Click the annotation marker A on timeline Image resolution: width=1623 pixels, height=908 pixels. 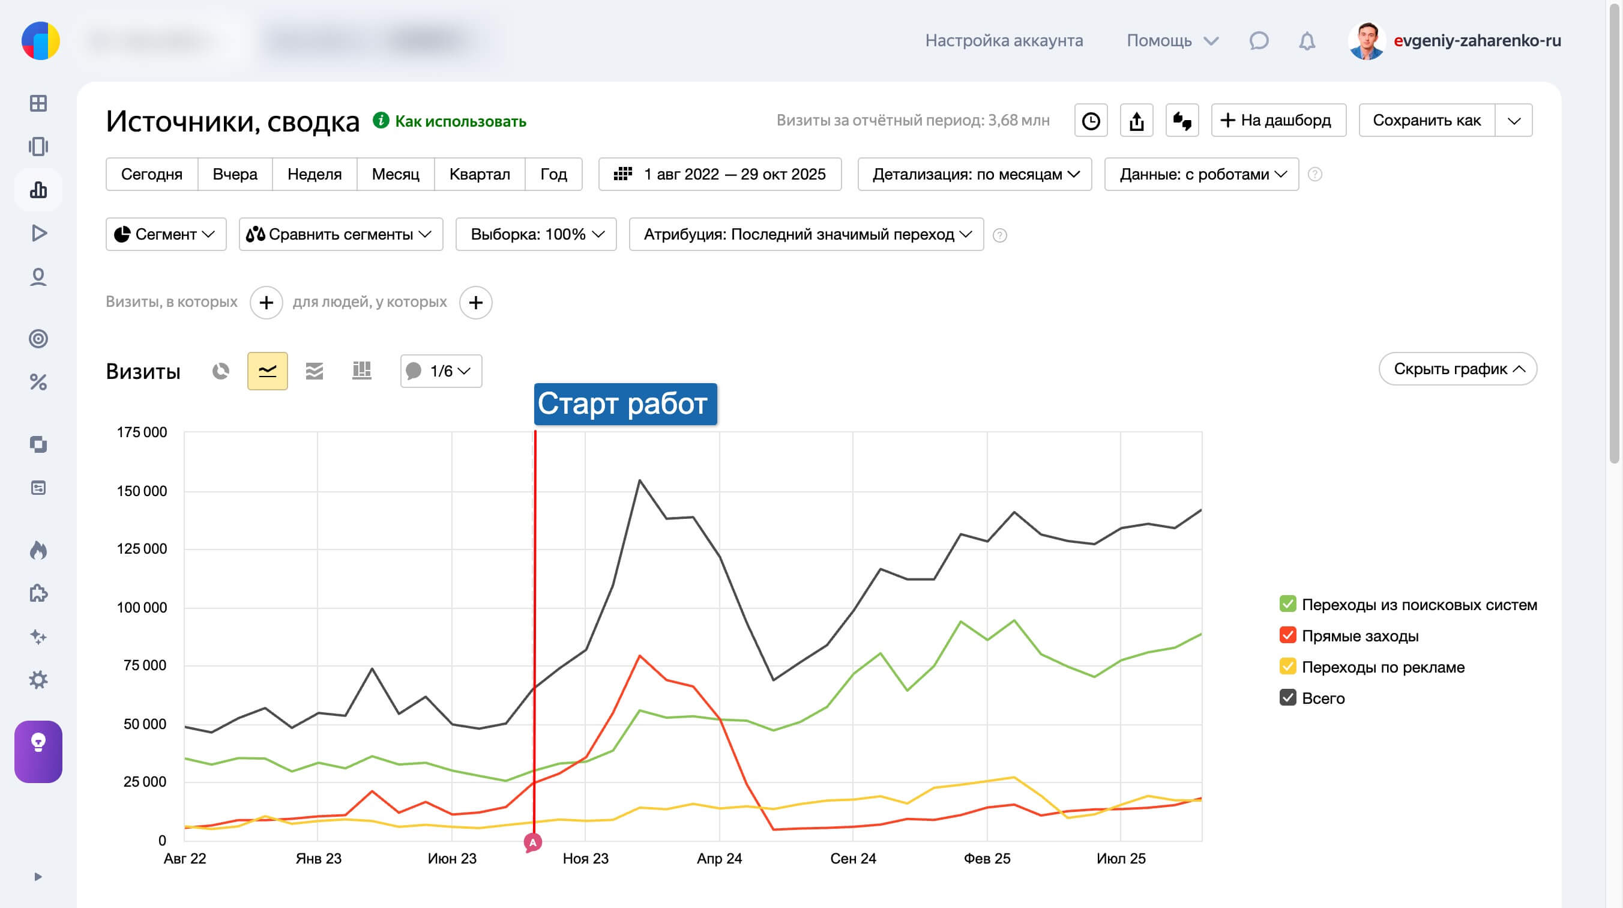tap(532, 842)
